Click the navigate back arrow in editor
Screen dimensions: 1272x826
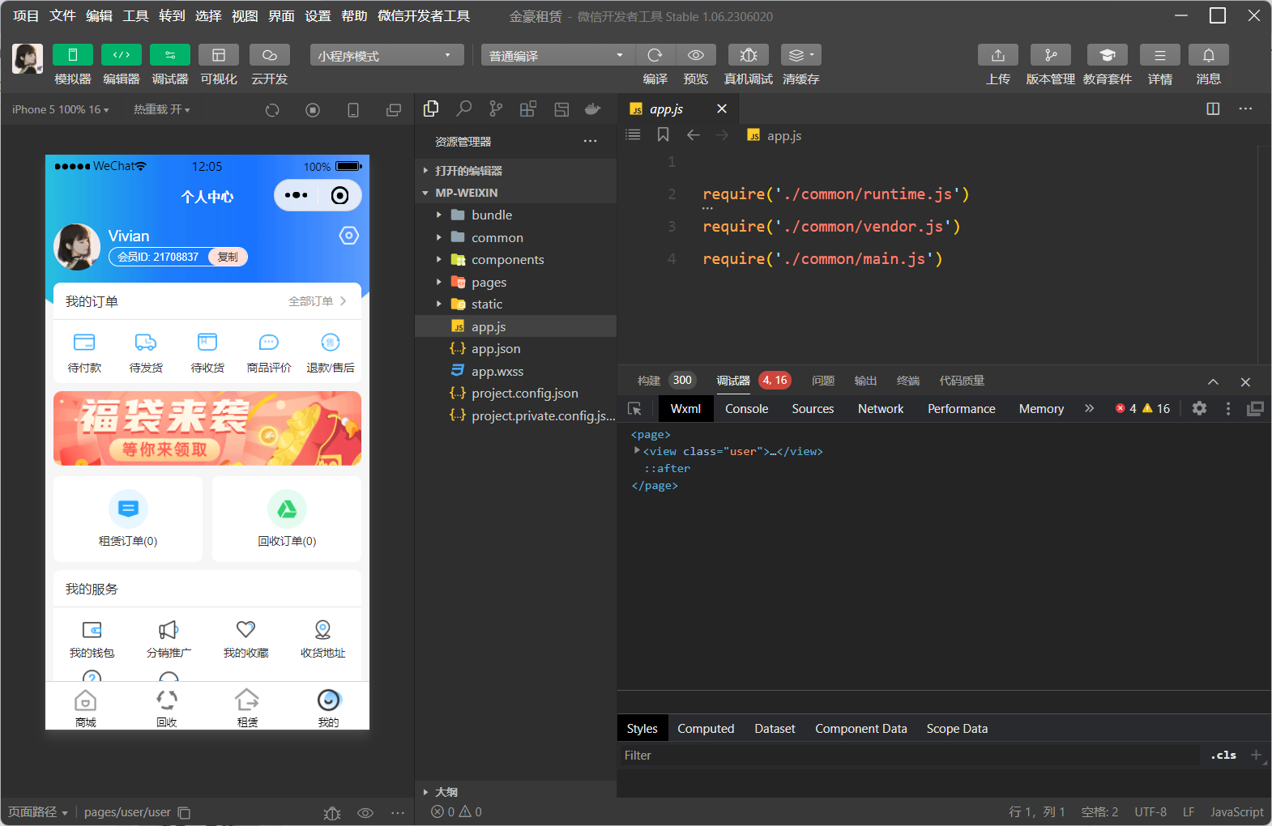coord(693,135)
